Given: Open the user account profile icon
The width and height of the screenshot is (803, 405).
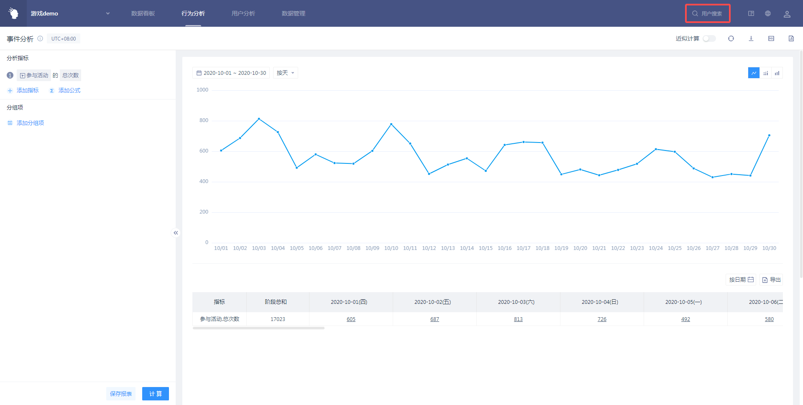Looking at the screenshot, I should pyautogui.click(x=787, y=14).
